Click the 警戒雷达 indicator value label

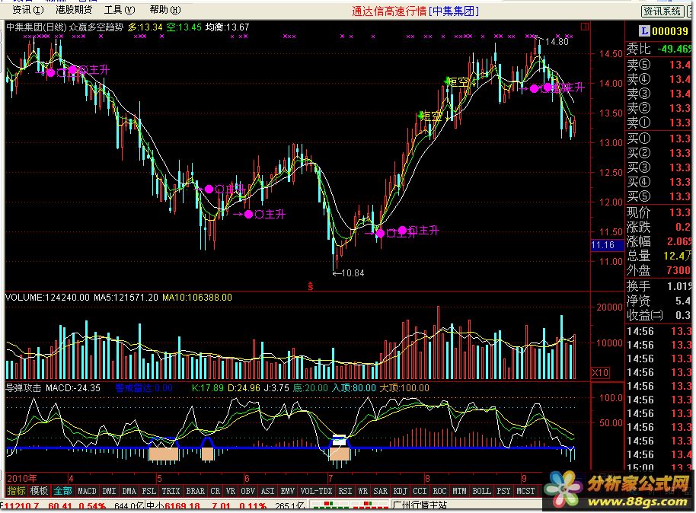click(144, 388)
